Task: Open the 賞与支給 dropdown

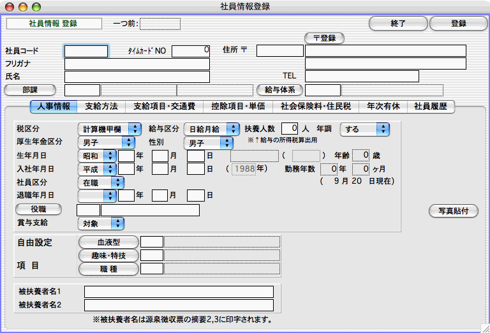Action: [x=100, y=223]
